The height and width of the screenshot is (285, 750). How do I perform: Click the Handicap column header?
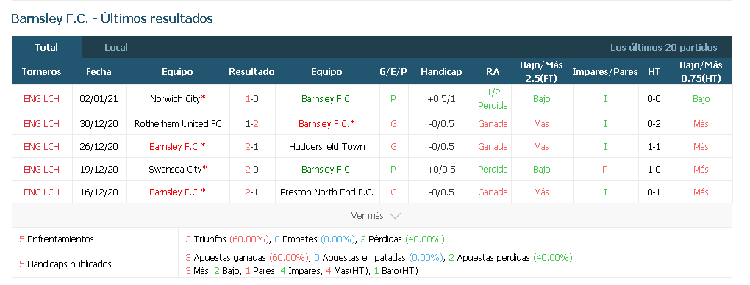point(441,72)
